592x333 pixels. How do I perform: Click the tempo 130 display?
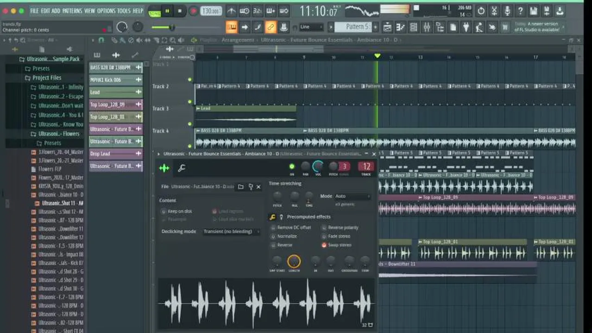pyautogui.click(x=211, y=11)
